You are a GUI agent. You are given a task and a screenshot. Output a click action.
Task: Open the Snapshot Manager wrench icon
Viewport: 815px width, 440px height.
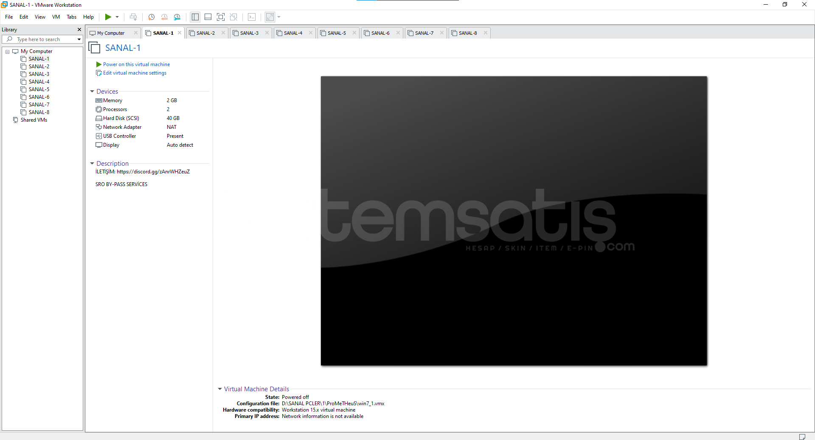pyautogui.click(x=177, y=17)
